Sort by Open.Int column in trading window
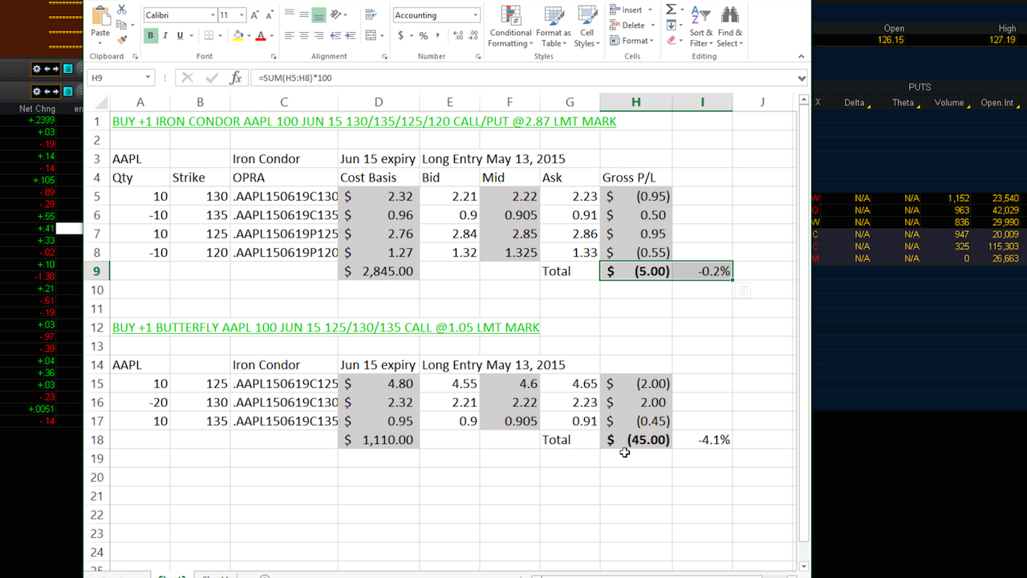This screenshot has height=578, width=1027. coord(997,103)
